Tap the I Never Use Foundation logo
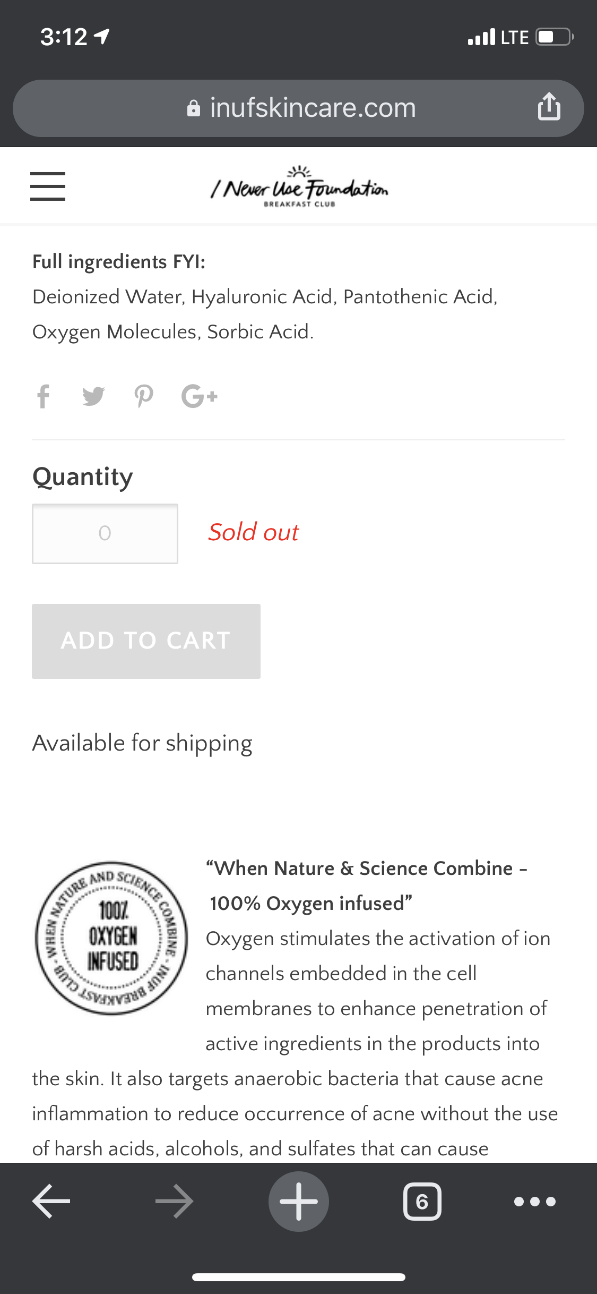Viewport: 597px width, 1294px height. (x=299, y=186)
